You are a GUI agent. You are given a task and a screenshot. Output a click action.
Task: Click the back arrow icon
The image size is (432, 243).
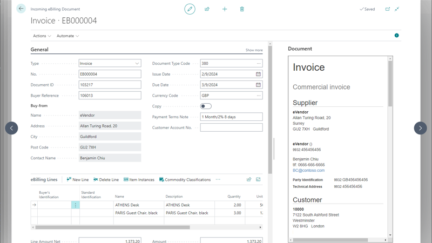21,9
